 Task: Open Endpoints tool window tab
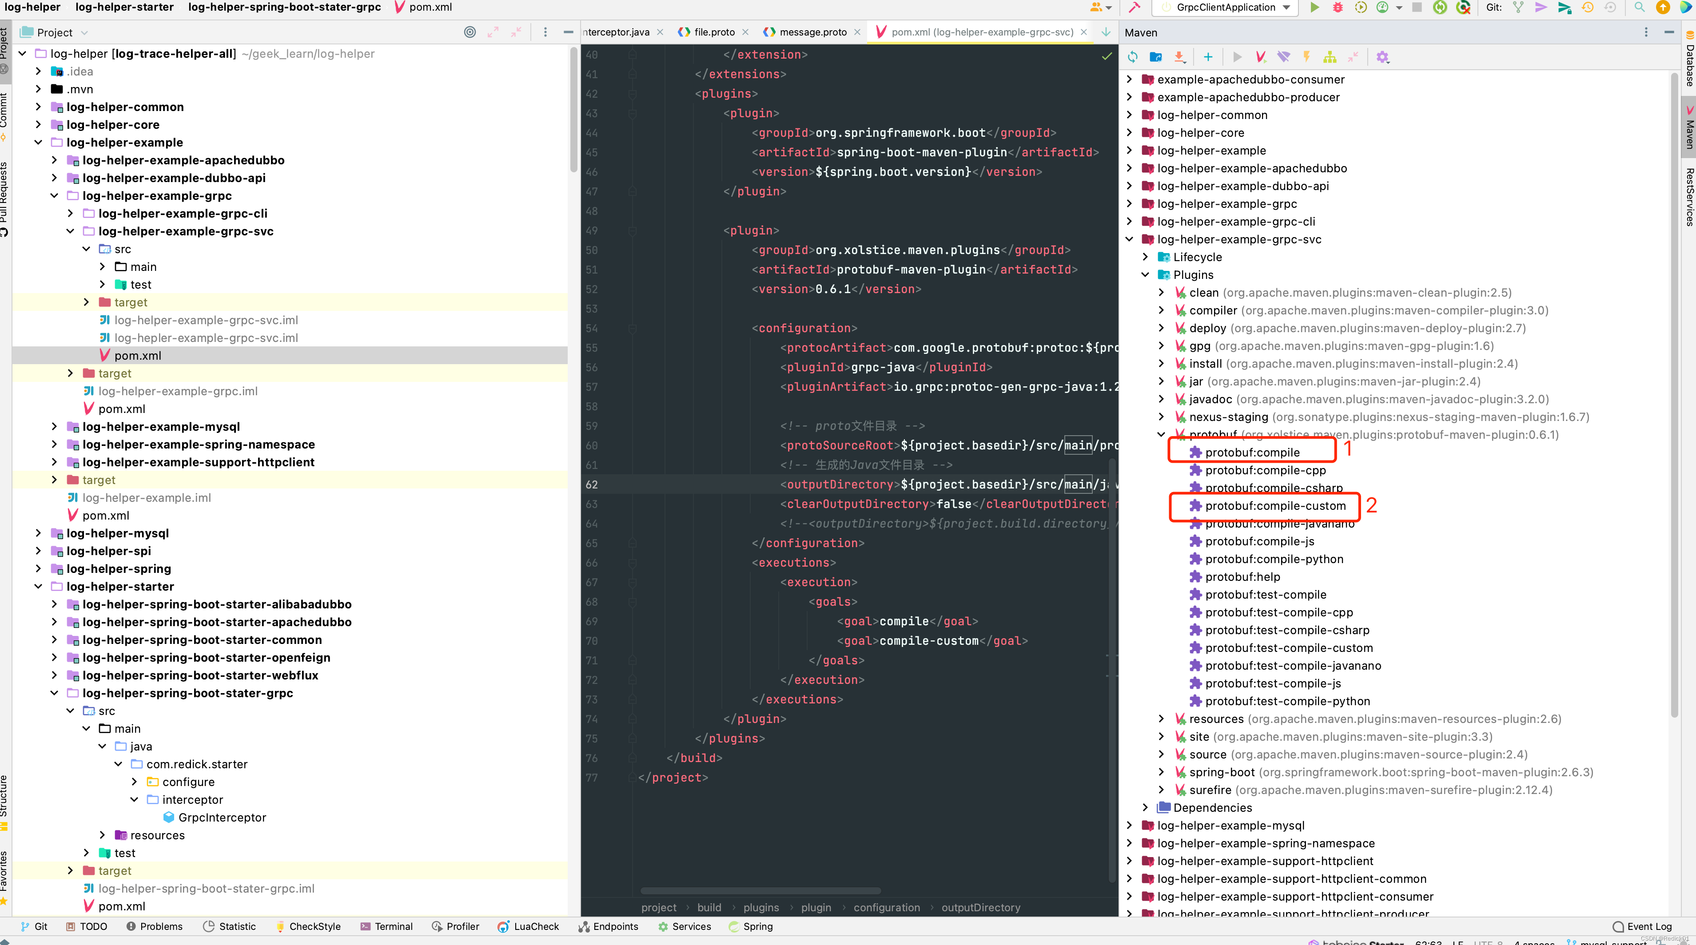(x=609, y=926)
